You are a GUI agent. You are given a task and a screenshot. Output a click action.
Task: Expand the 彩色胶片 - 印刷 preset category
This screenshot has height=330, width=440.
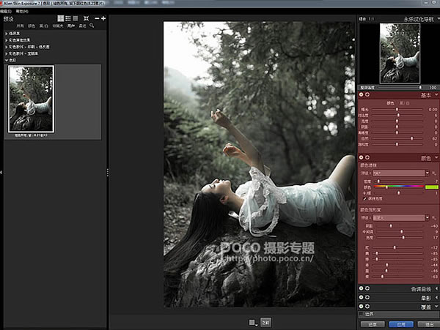[7, 47]
